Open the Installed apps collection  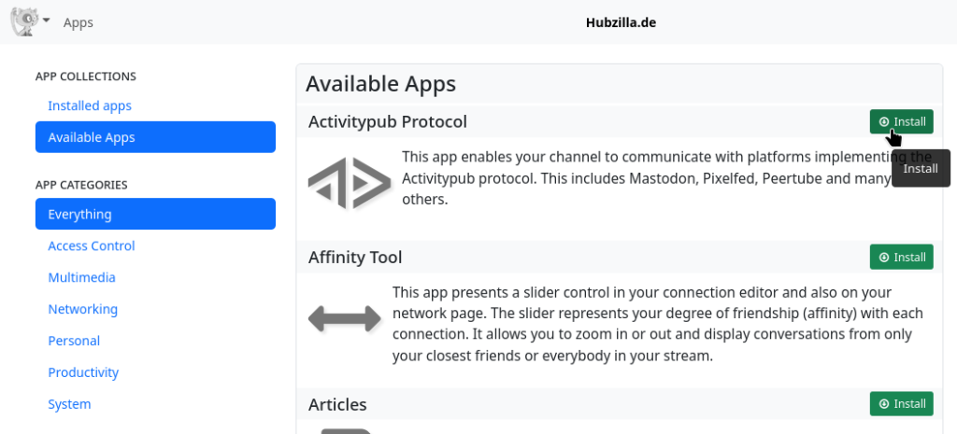click(x=90, y=105)
